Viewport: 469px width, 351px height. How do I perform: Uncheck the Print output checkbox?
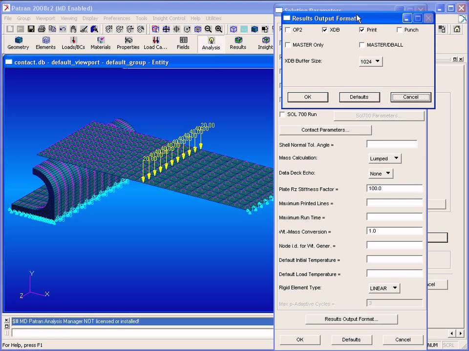(362, 30)
